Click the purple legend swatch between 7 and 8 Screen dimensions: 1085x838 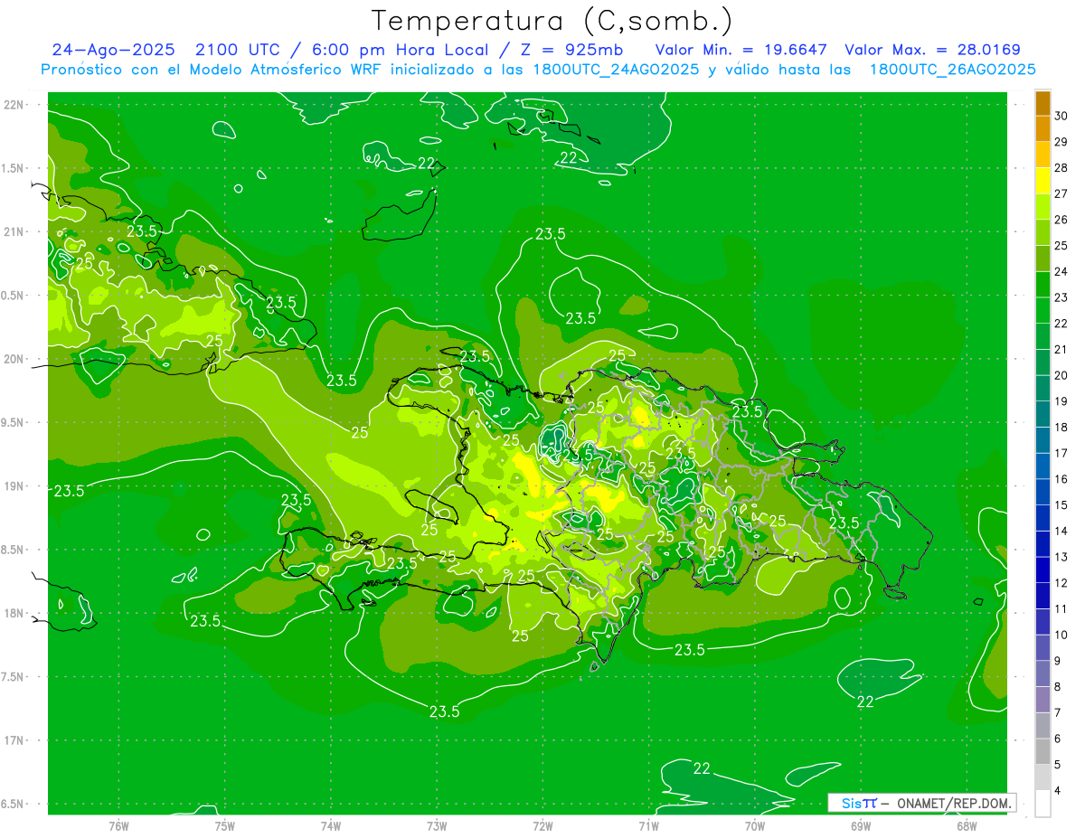pyautogui.click(x=1043, y=700)
